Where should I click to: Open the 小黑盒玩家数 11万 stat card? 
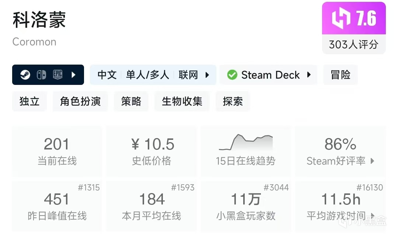click(x=246, y=206)
